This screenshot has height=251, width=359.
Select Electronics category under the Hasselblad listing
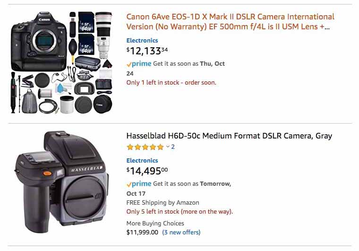(x=142, y=161)
